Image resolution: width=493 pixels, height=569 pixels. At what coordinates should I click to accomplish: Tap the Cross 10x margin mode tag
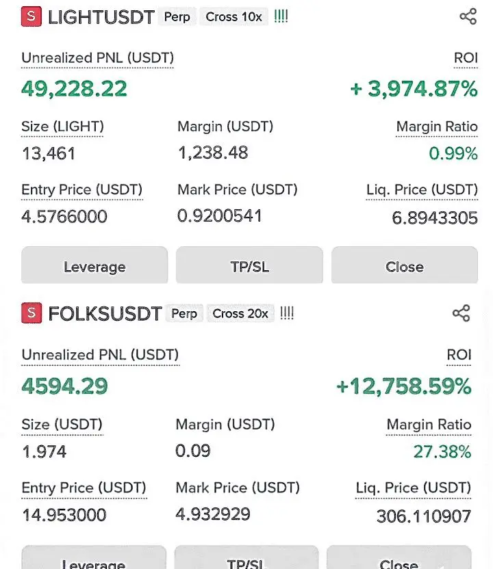tap(233, 16)
